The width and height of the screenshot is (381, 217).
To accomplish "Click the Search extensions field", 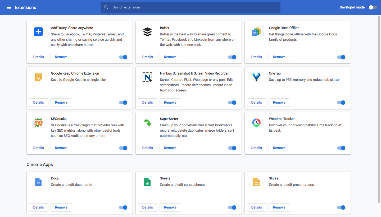I will pyautogui.click(x=190, y=7).
